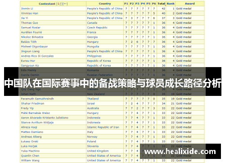Screen dimensions: 225x163
Task: Open Hungary link in Balázs Tóth row
Action: (x=93, y=42)
